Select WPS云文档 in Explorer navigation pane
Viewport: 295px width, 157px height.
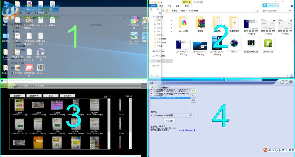[x=159, y=56]
